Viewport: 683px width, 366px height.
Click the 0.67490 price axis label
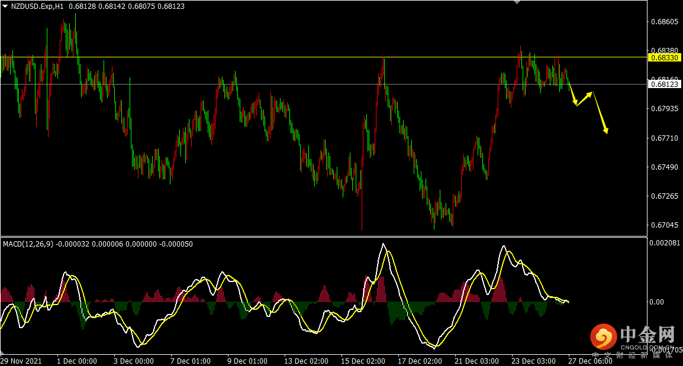[x=664, y=167]
